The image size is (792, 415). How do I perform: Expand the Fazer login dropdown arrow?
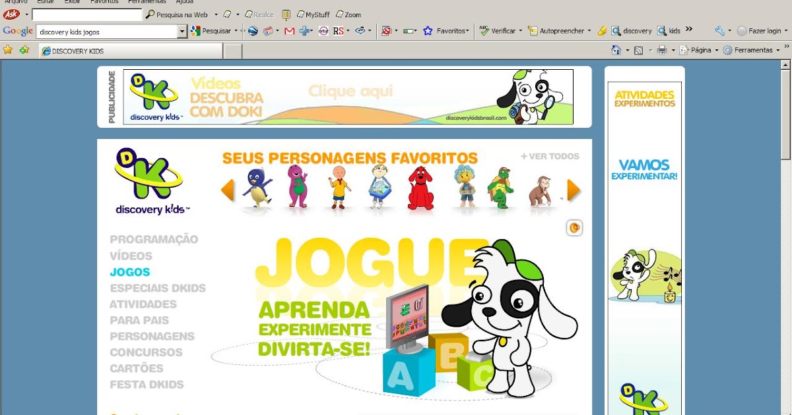pos(786,31)
